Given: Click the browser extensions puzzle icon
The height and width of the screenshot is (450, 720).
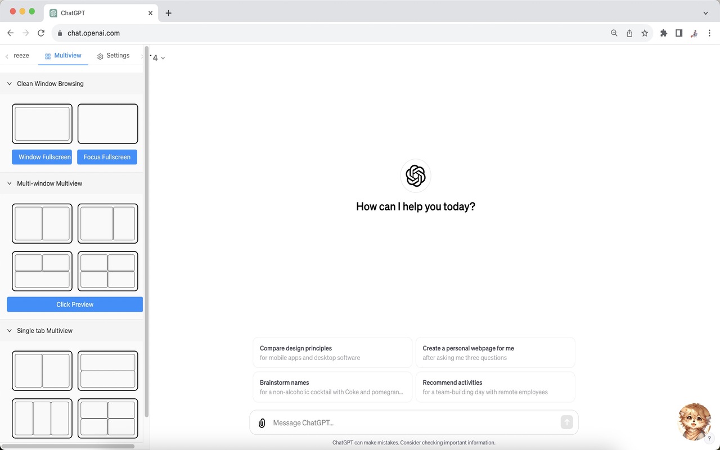Looking at the screenshot, I should point(663,33).
